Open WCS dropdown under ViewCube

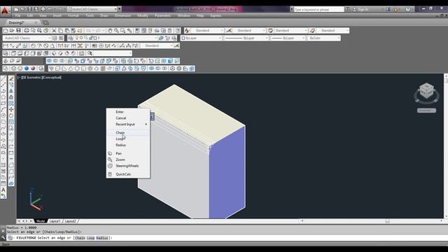tap(426, 111)
